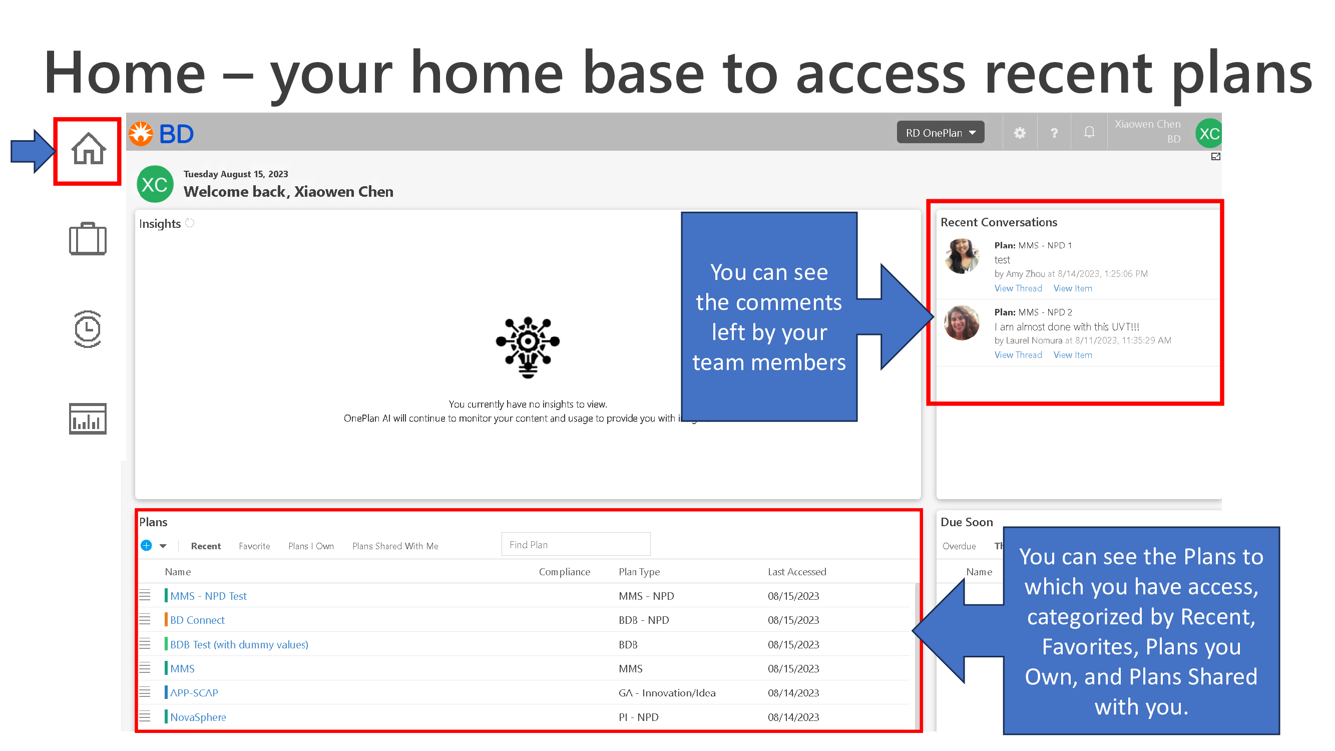Screen dimensions: 1335x751
Task: Click the expand icon below the header avatar
Action: [1215, 157]
